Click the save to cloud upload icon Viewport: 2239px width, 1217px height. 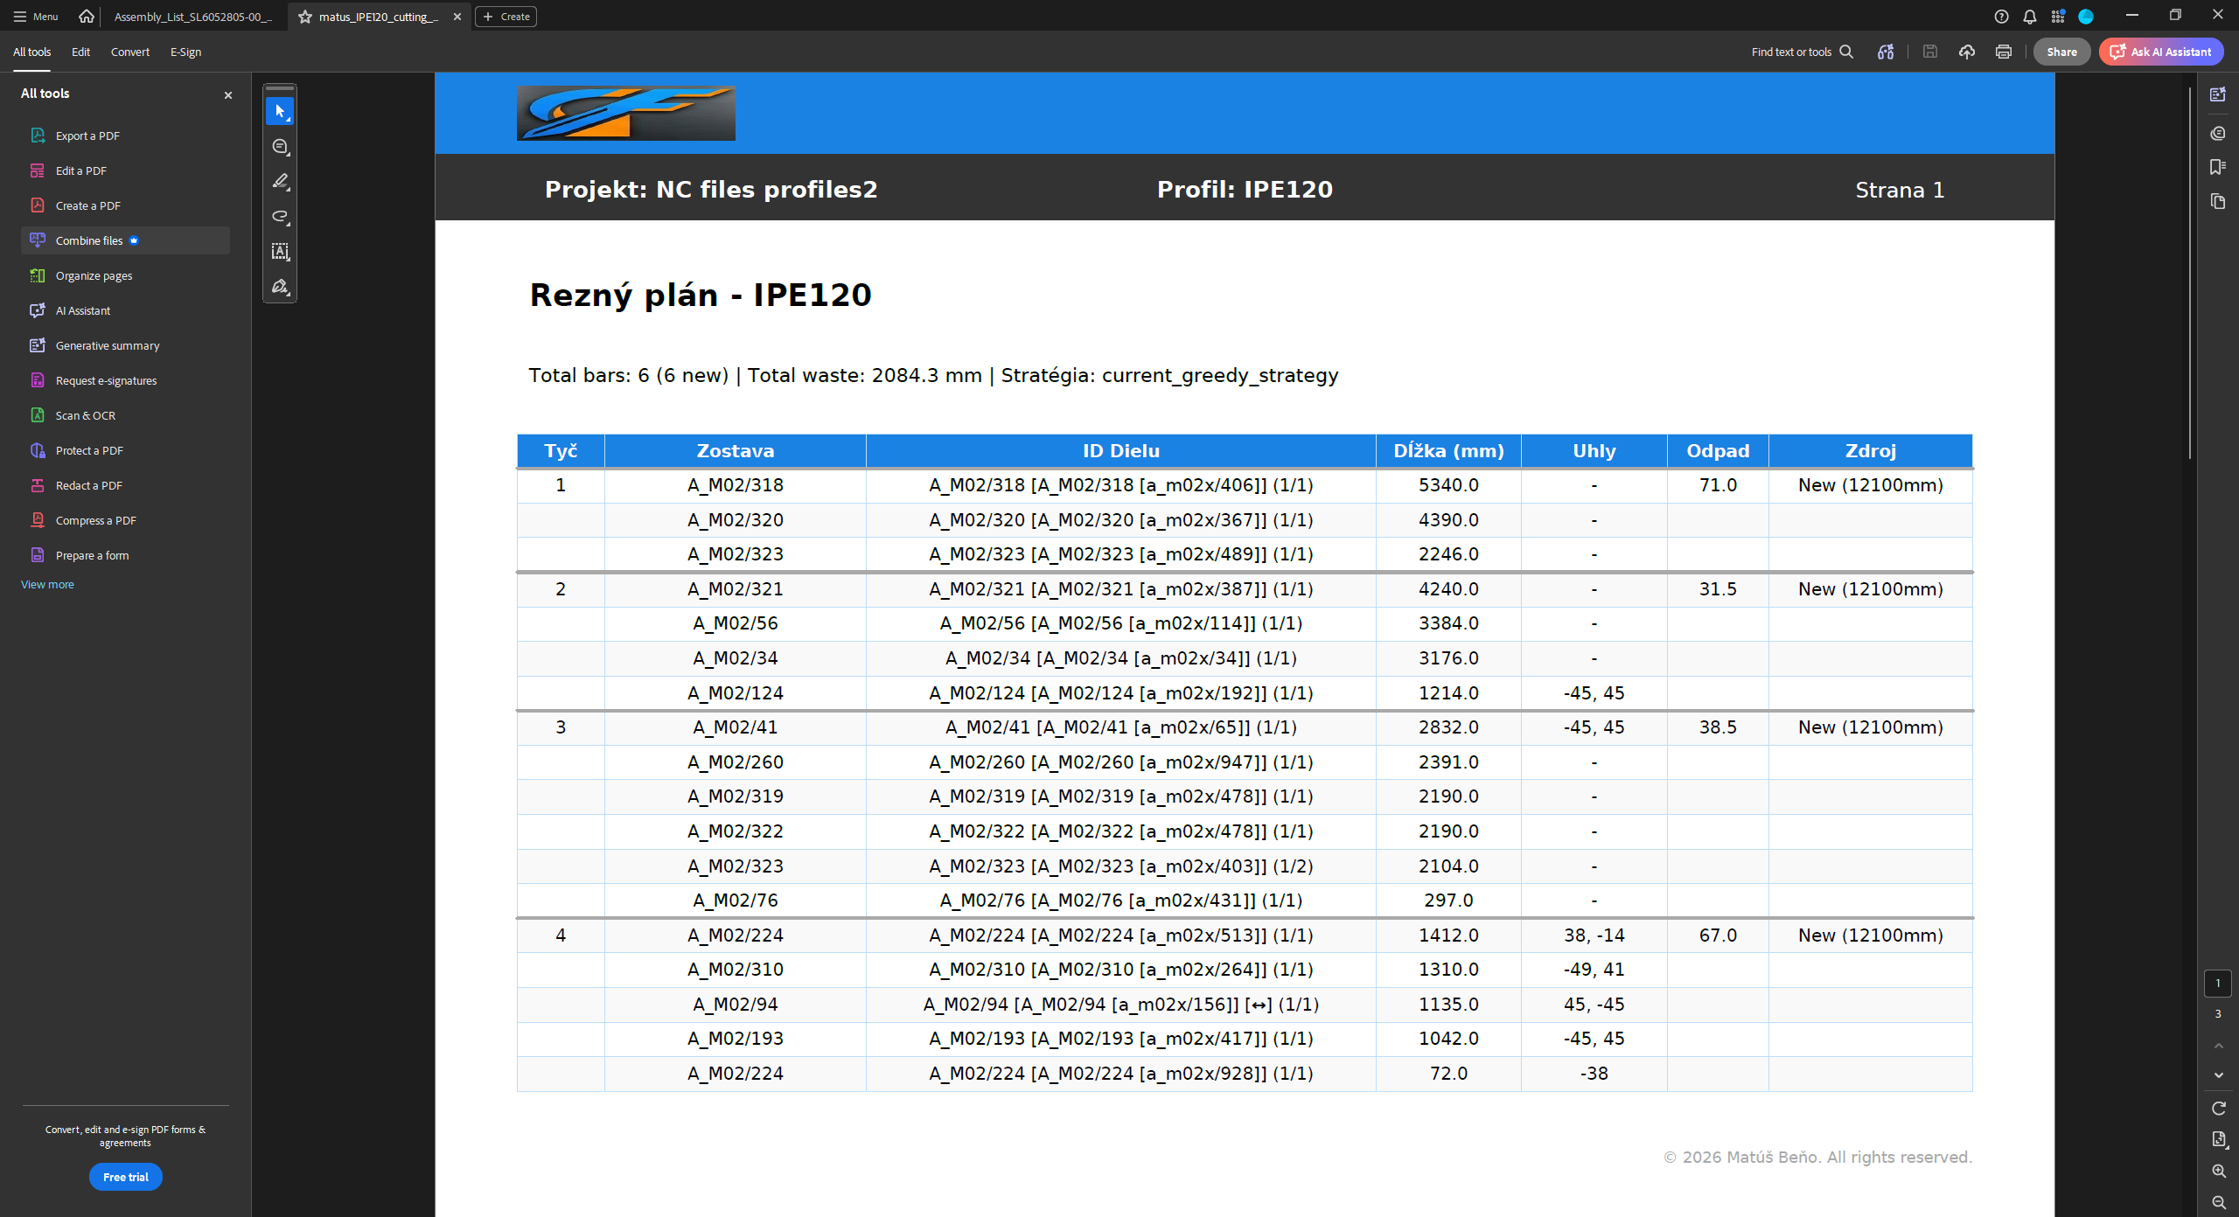coord(1967,52)
